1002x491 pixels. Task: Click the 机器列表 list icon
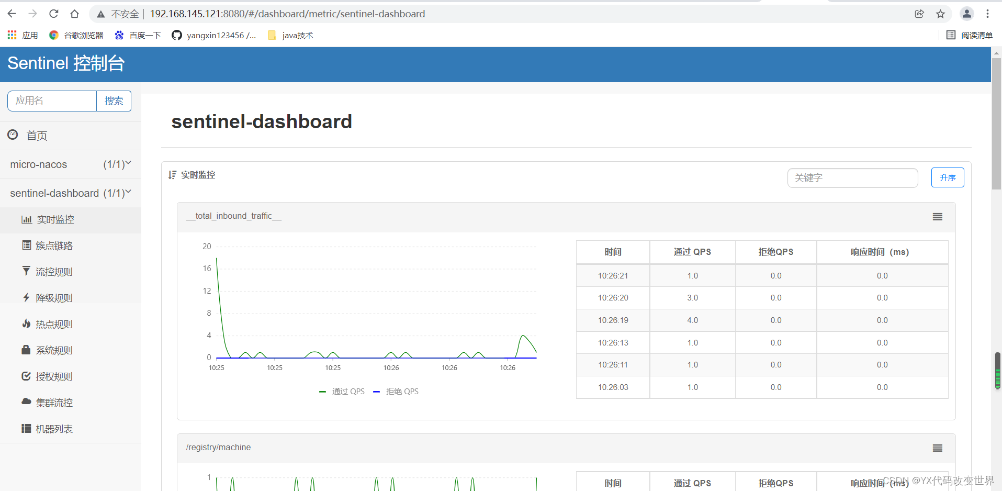(x=27, y=428)
